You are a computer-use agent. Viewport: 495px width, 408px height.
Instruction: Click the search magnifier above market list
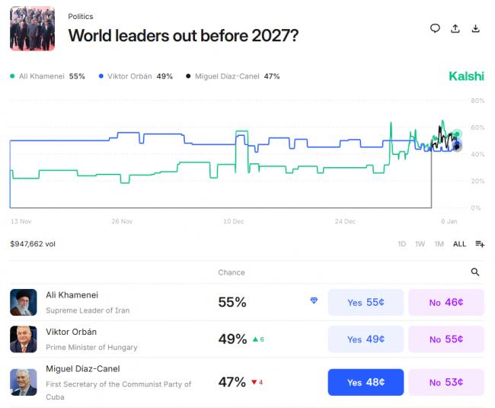click(x=475, y=272)
